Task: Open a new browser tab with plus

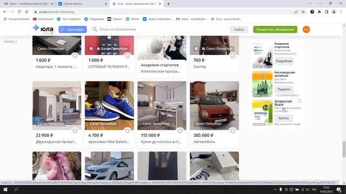Action: (168, 4)
